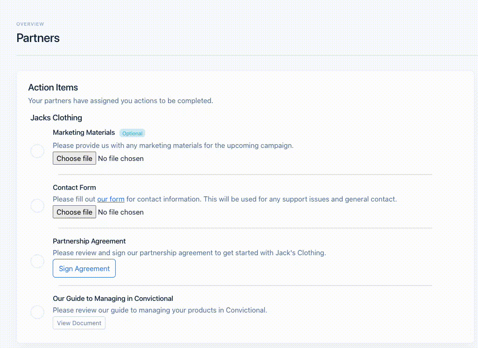Select the Partners page heading
Image resolution: width=478 pixels, height=348 pixels.
(38, 38)
